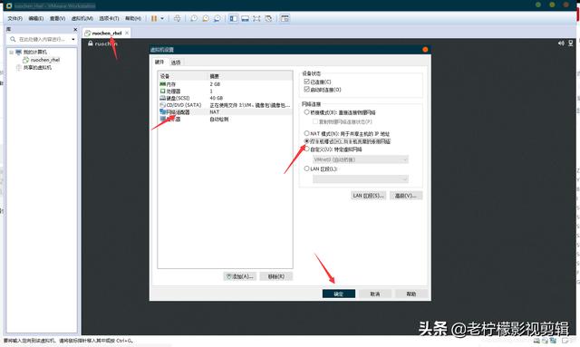The width and height of the screenshot is (580, 347).
Task: Open the LAN segment dropdown
Action: pyautogui.click(x=361, y=179)
